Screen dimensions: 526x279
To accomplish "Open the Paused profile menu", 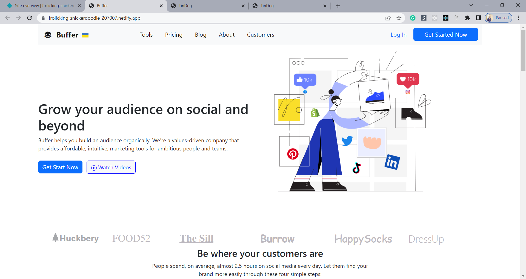I will point(498,18).
